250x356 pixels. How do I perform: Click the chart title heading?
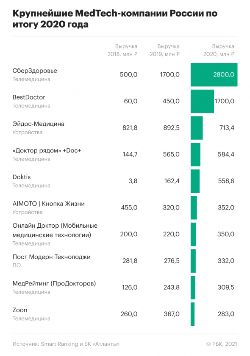[x=115, y=19]
